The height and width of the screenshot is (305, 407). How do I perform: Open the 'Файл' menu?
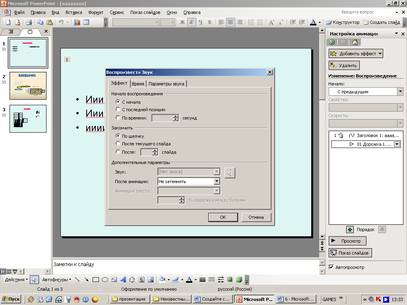(x=19, y=12)
